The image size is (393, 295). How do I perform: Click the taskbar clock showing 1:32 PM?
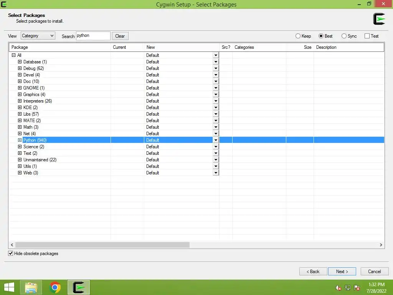point(376,287)
